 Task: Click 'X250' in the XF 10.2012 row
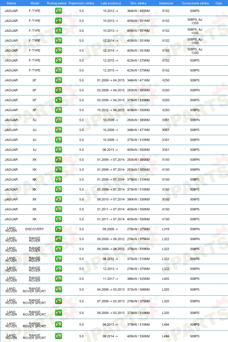(x=166, y=110)
